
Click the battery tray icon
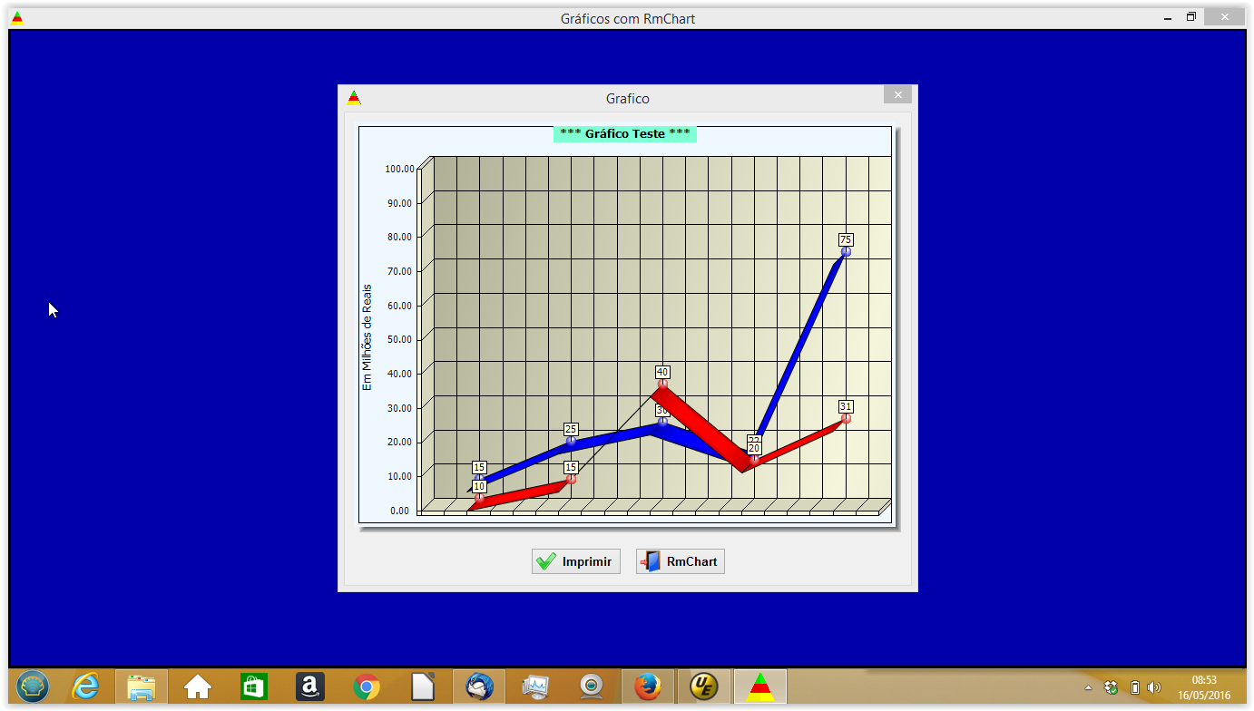coord(1134,687)
